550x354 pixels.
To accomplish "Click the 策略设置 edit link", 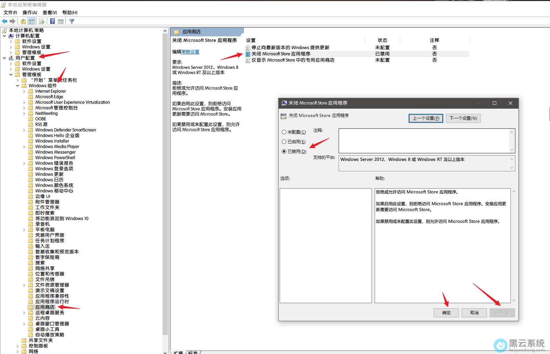I will [190, 52].
